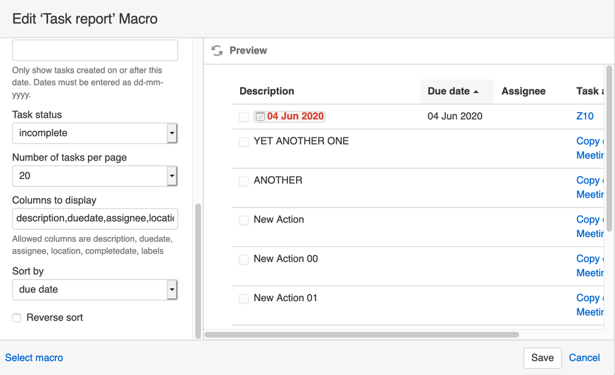Image resolution: width=615 pixels, height=375 pixels.
Task: Click the Select macro link
Action: pyautogui.click(x=34, y=358)
